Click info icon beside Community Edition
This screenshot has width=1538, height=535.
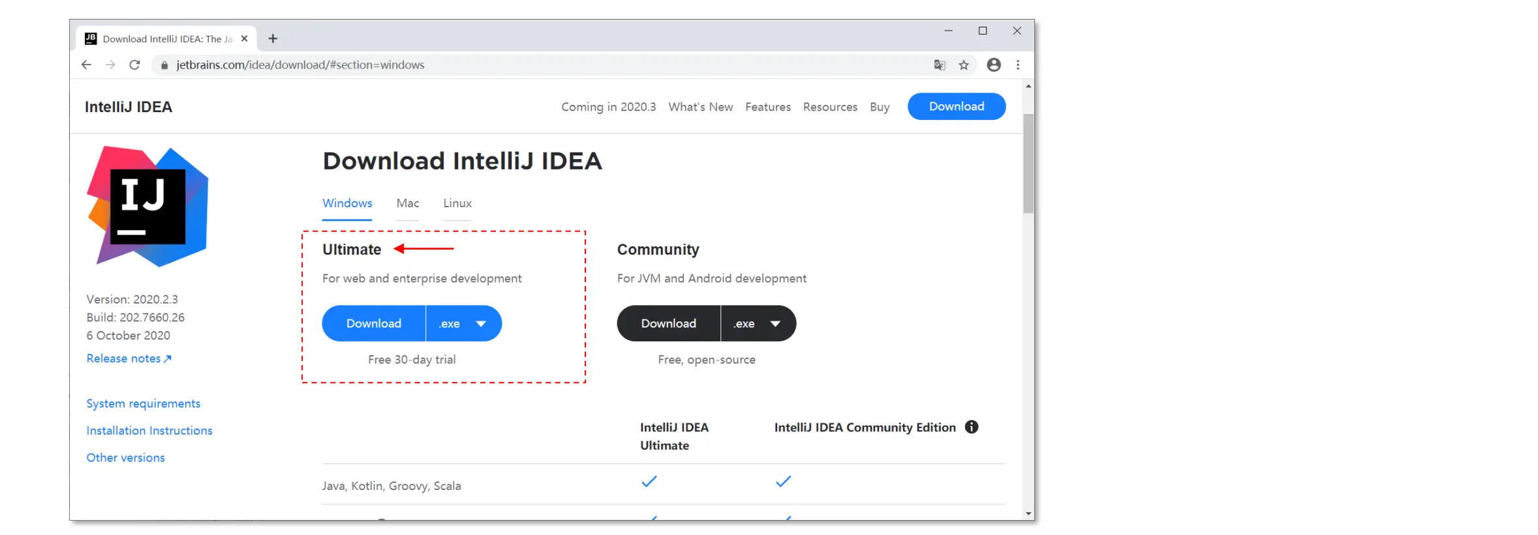(972, 427)
